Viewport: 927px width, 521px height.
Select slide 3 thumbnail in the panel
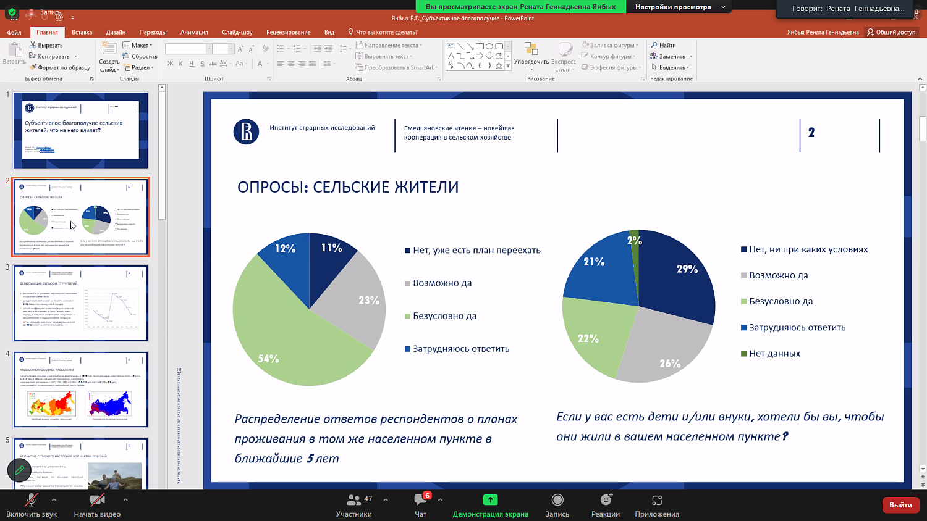(80, 302)
